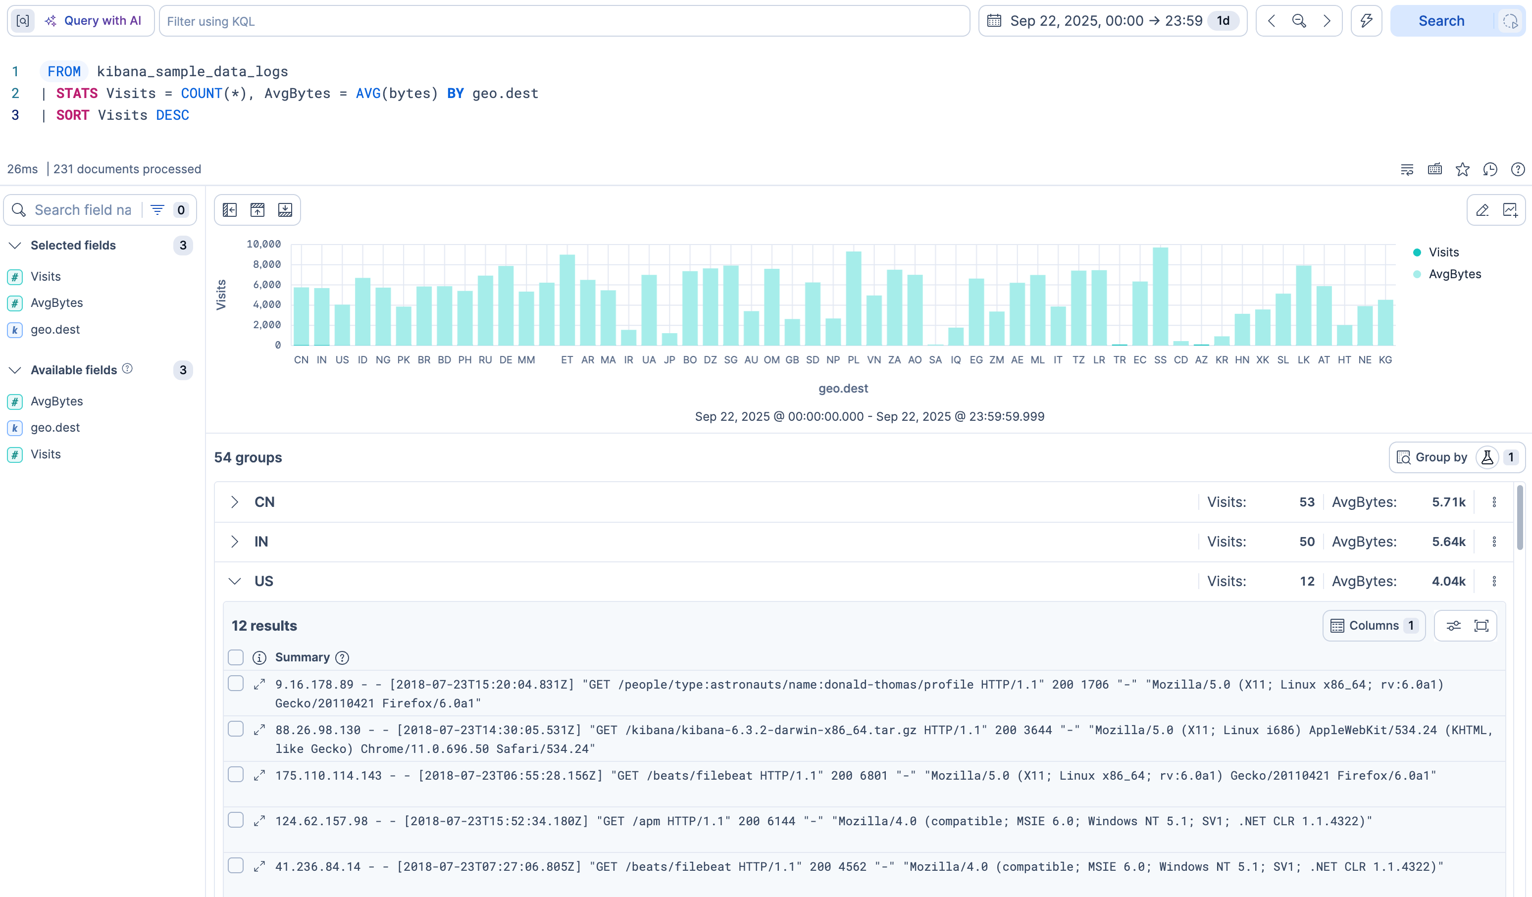This screenshot has width=1532, height=897.
Task: Toggle the Visits legend color dot
Action: pos(1417,253)
